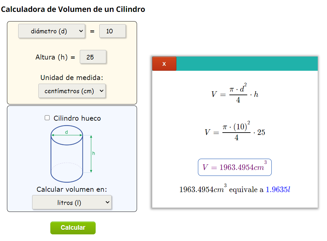Image resolution: width=327 pixels, height=241 pixels.
Task: Click the teal header bar of results panel
Action: coord(248,63)
